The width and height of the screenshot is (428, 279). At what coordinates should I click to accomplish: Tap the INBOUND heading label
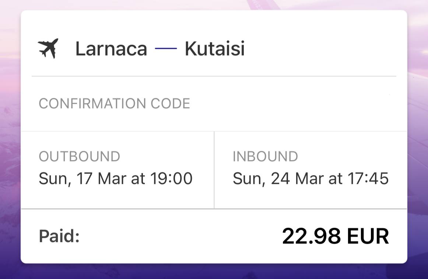(x=265, y=156)
